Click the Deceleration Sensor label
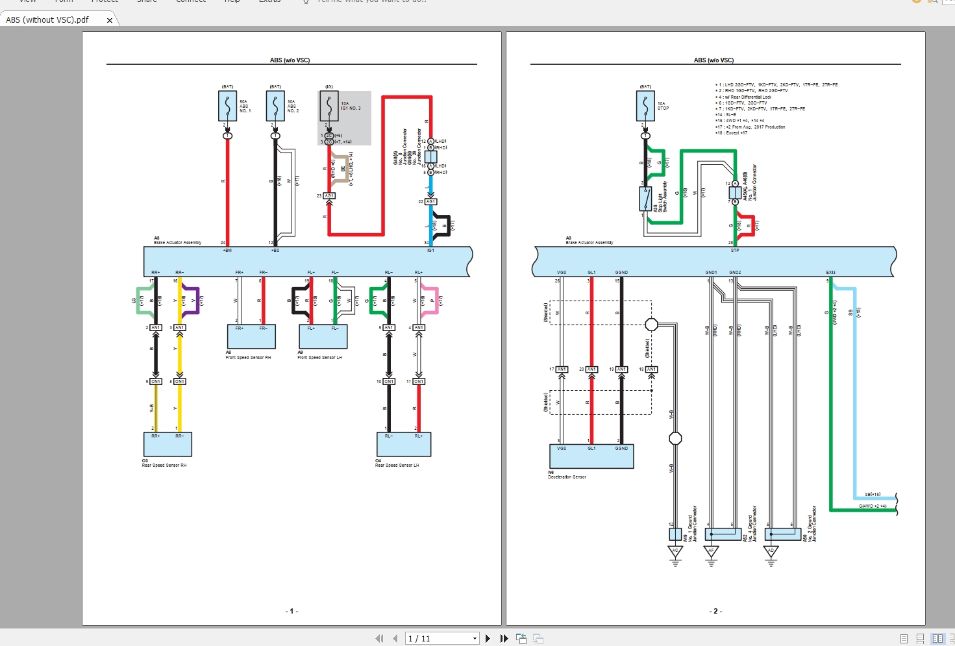This screenshot has width=955, height=646. tap(567, 477)
